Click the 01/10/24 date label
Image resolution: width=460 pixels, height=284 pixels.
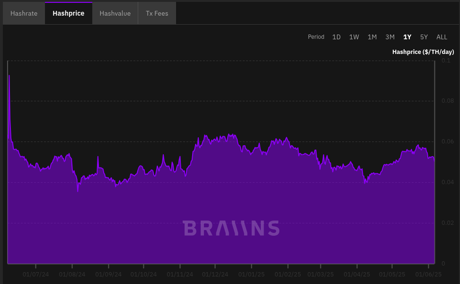click(143, 275)
